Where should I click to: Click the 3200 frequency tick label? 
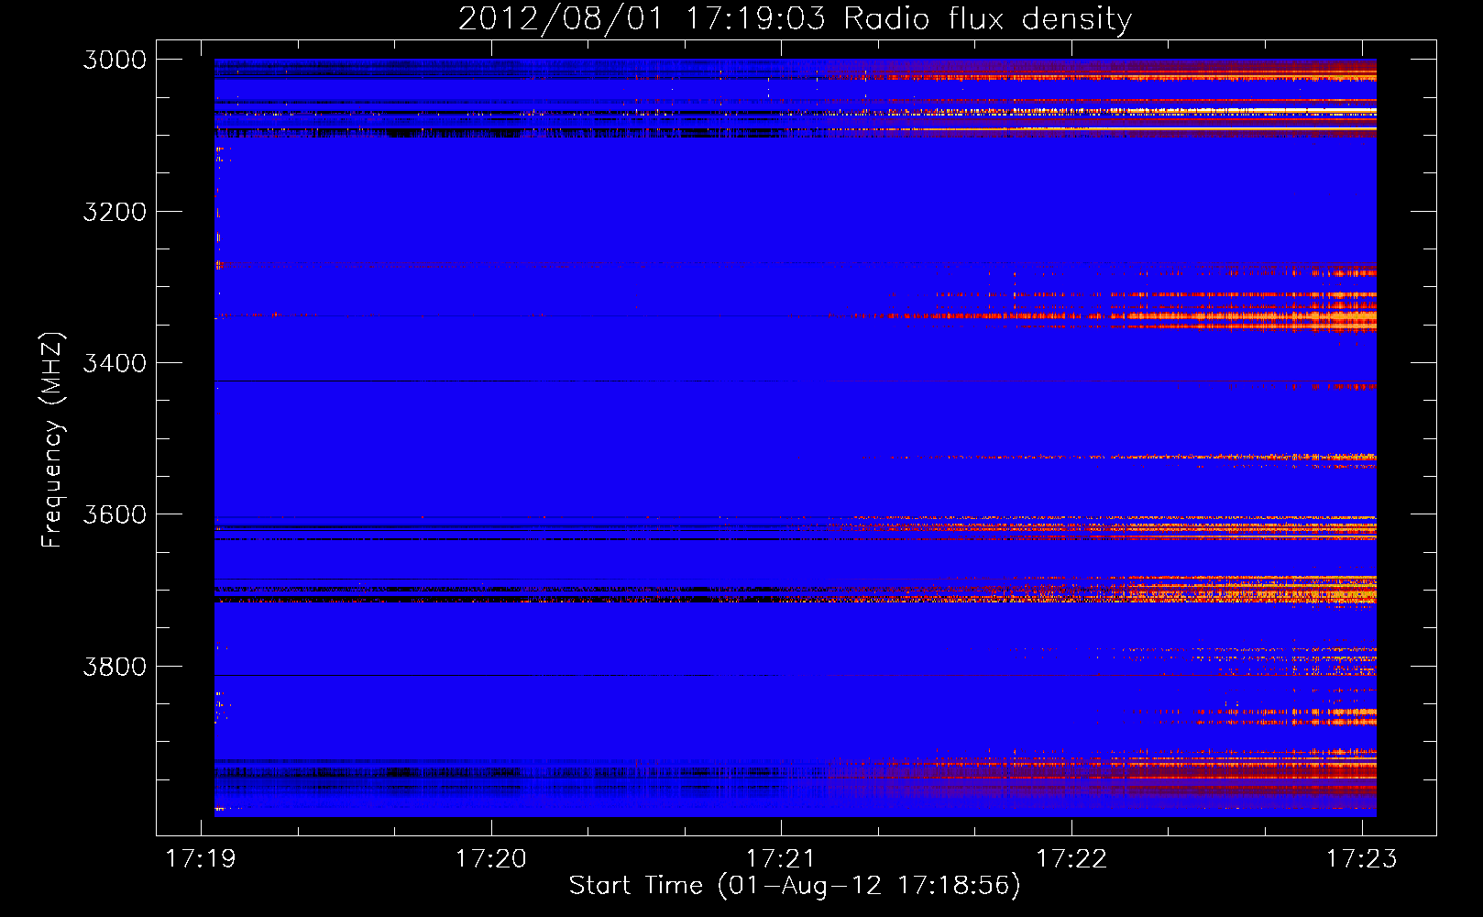pos(115,212)
